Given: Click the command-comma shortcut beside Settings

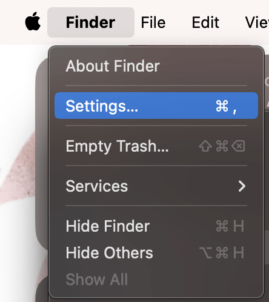Looking at the screenshot, I should (226, 107).
